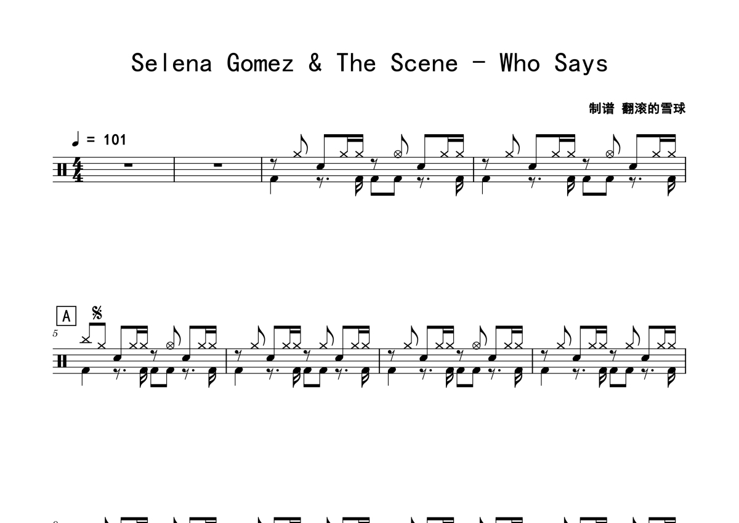Viewport: 739px width, 523px height.
Task: Select the segno sign above measure 5
Action: tap(97, 312)
